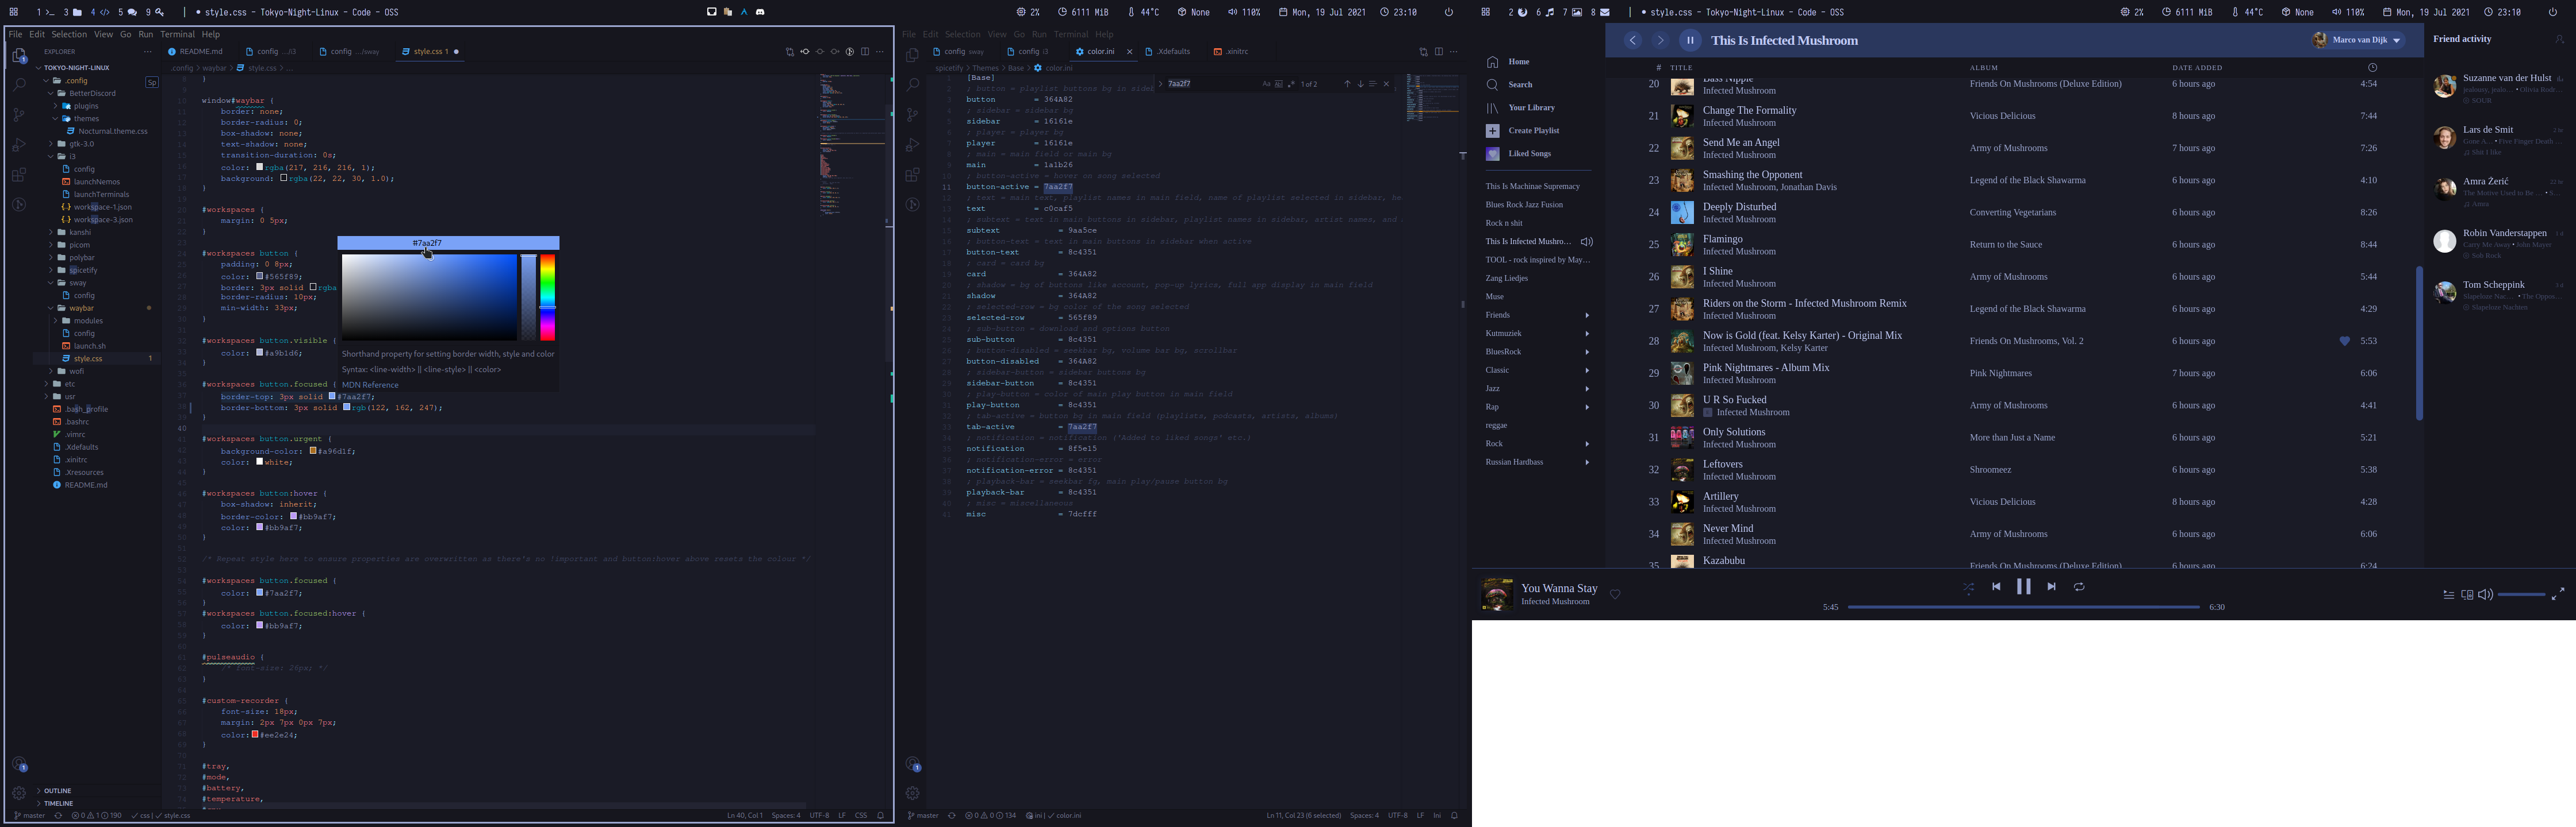Open Your Library in Spotify
Viewport: 2576px width, 827px height.
point(1521,108)
